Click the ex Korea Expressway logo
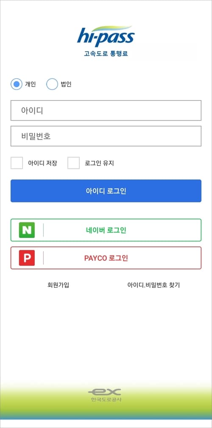This screenshot has height=428, width=212. click(x=104, y=392)
